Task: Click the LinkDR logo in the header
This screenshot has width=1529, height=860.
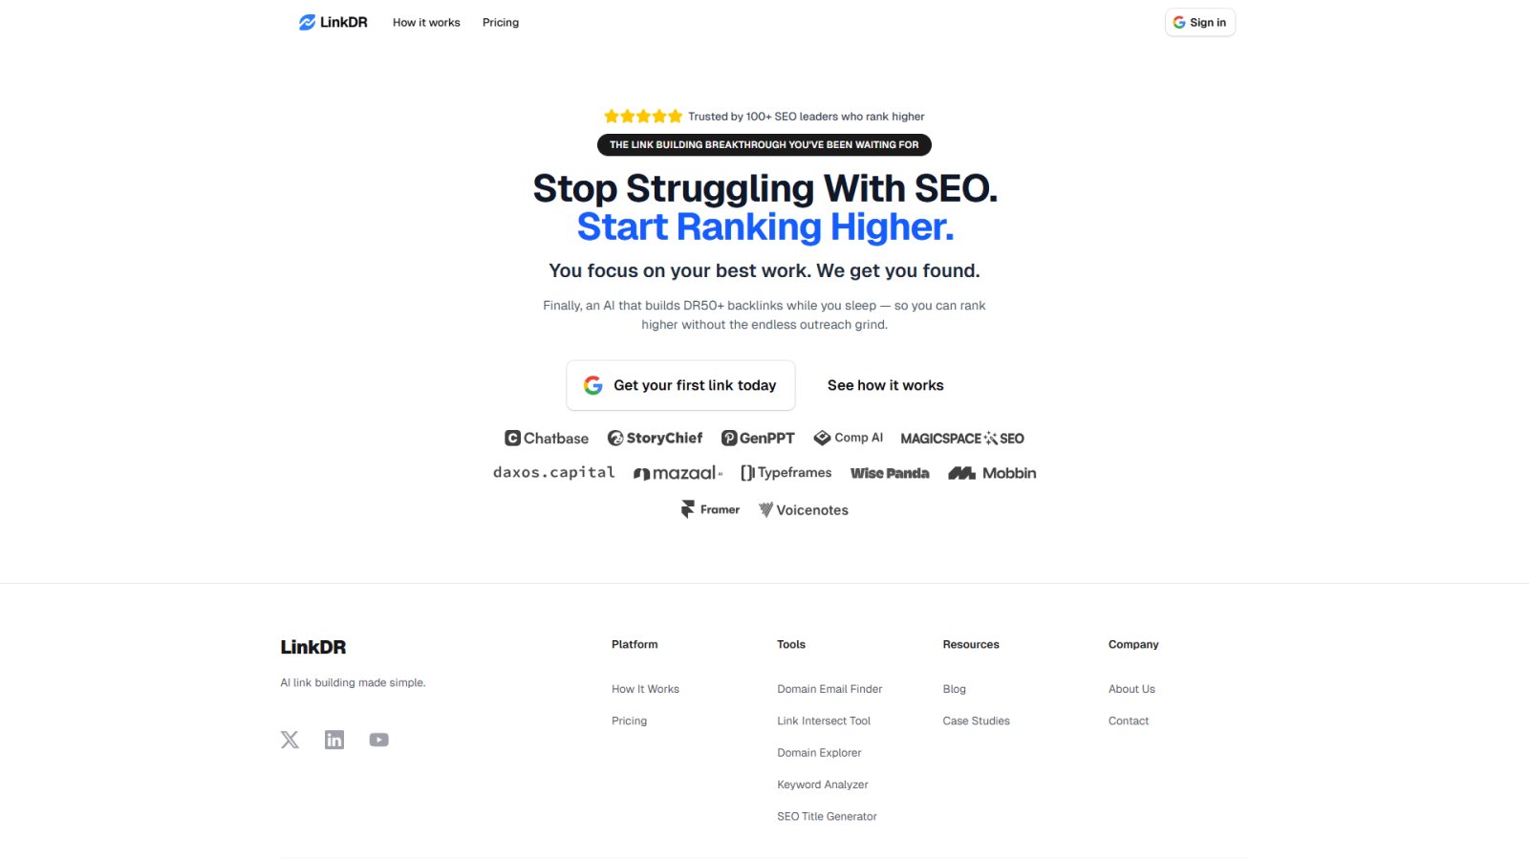Action: click(x=334, y=22)
